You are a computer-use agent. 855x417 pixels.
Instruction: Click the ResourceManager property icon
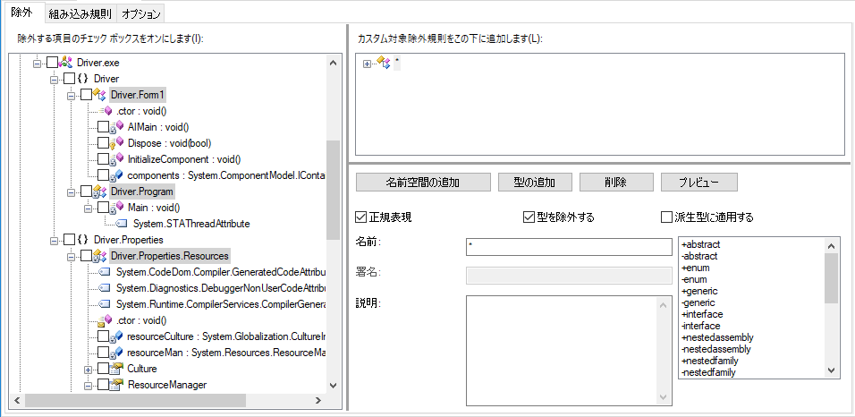[x=116, y=385]
